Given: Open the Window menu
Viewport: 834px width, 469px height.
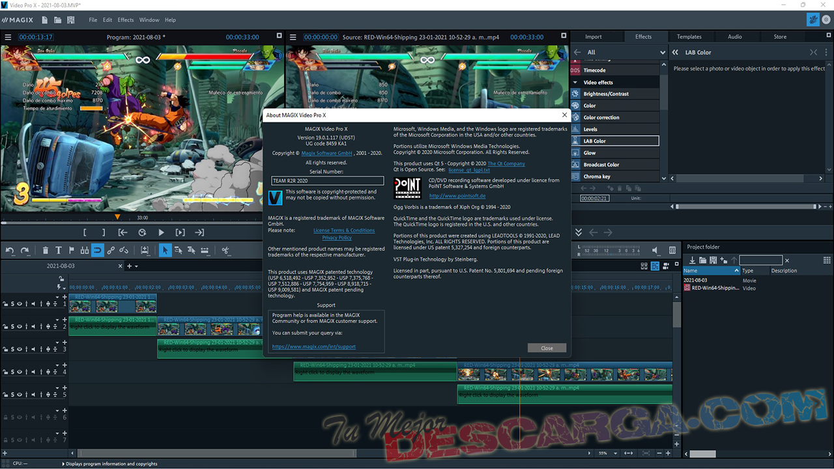Looking at the screenshot, I should click(x=149, y=20).
